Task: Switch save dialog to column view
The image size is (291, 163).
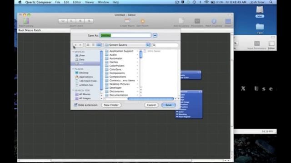Action: (99, 45)
